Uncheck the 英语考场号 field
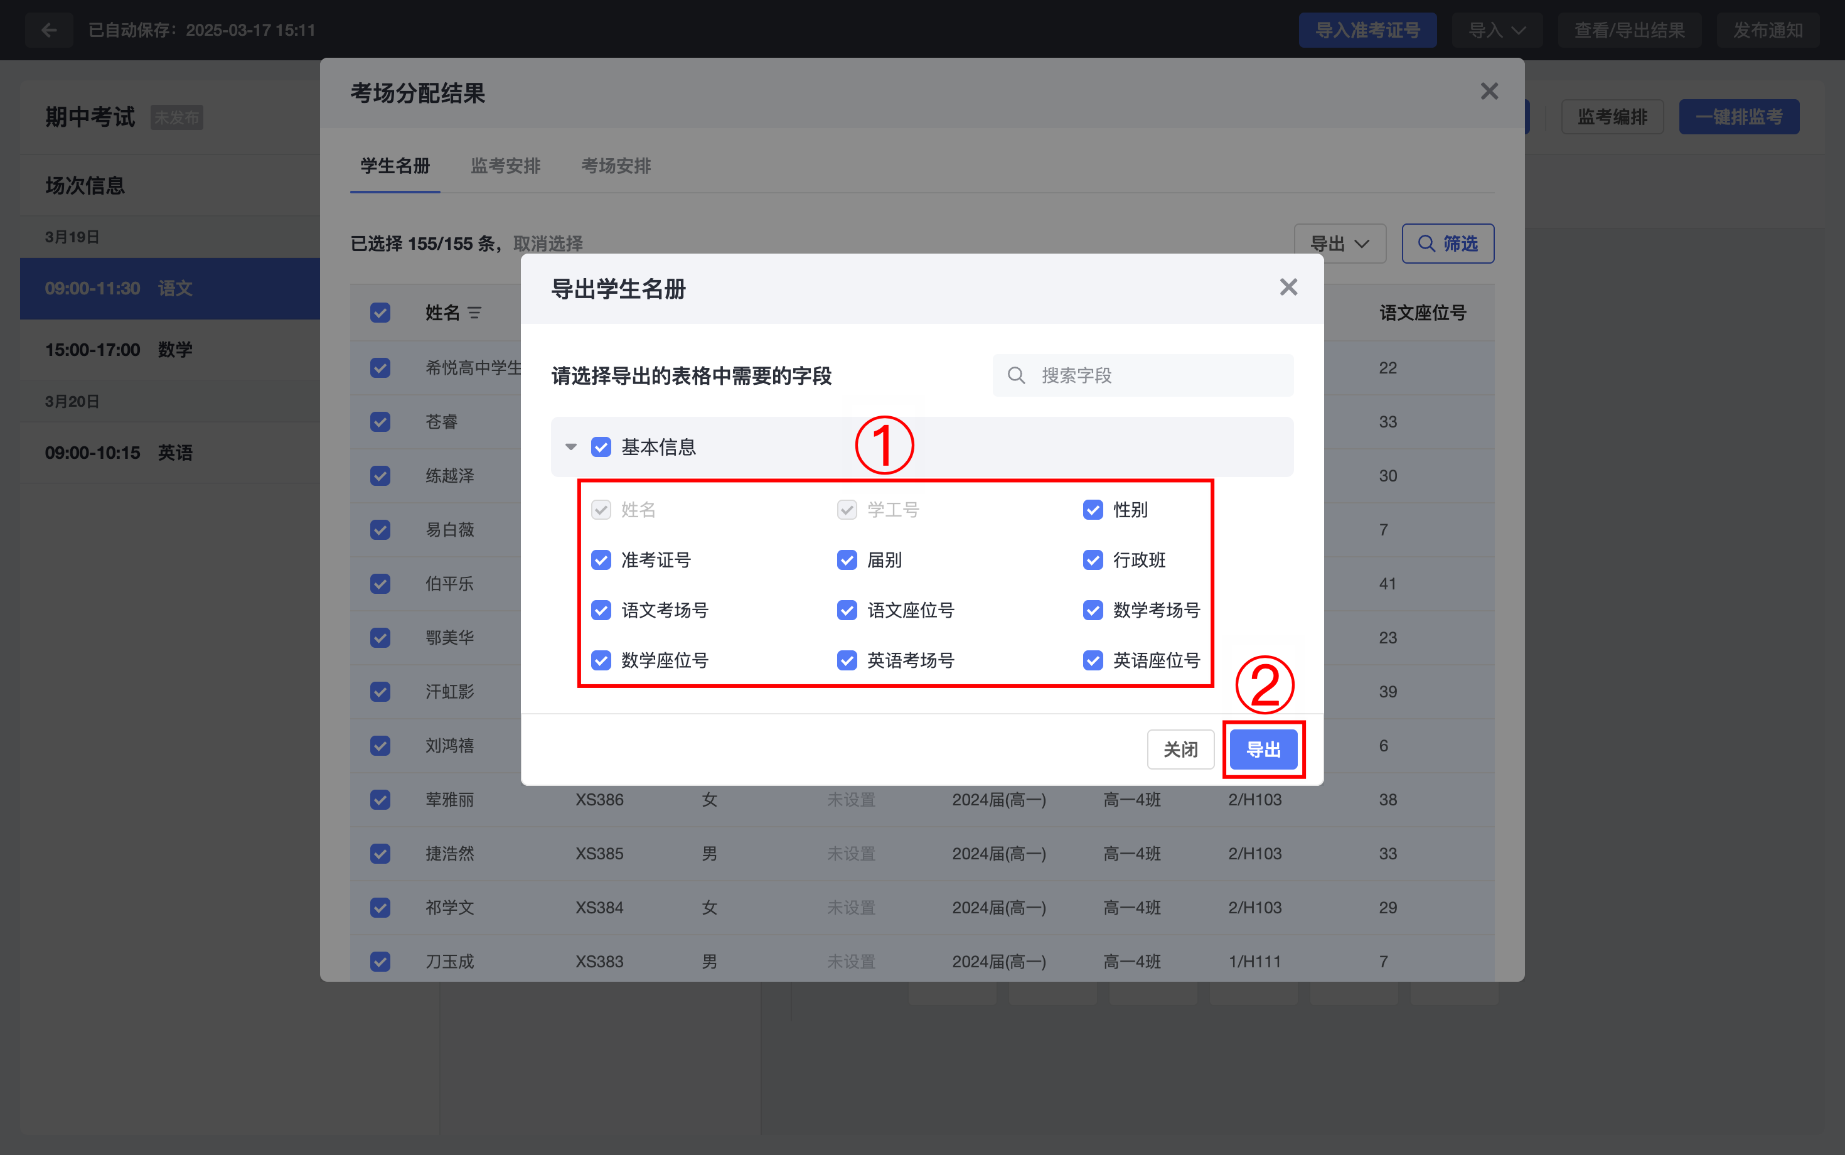The image size is (1845, 1155). (847, 660)
